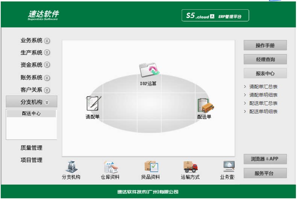
Task: Click the 浏览器 & APP button
Action: click(265, 159)
